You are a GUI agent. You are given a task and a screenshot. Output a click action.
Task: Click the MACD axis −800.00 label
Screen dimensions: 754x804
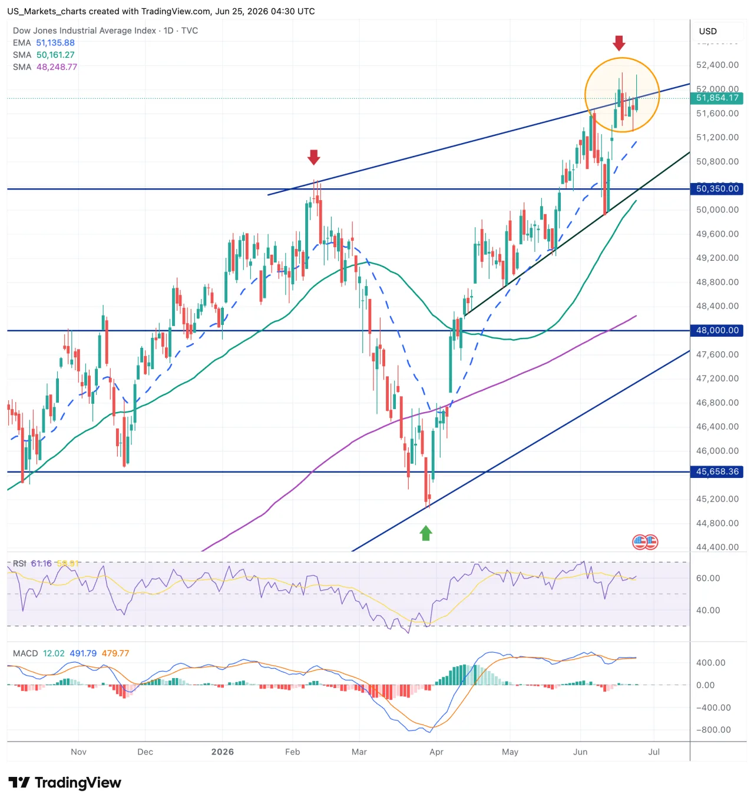713,730
